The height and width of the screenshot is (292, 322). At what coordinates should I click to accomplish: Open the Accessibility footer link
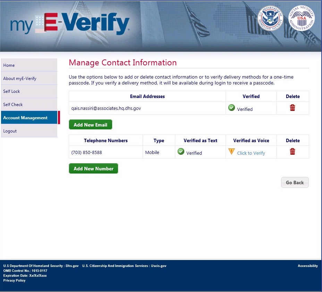pos(308,266)
